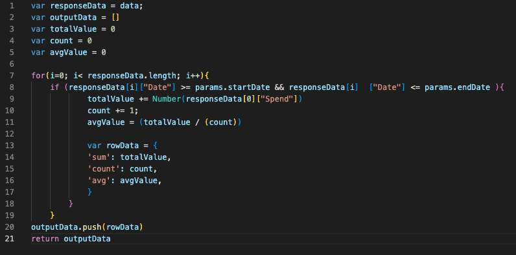Click the 'if' keyword on line 8
The height and width of the screenshot is (255, 516).
(x=54, y=87)
